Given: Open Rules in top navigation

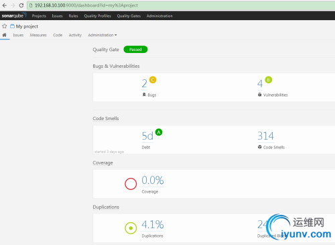Looking at the screenshot, I should coord(73,16).
